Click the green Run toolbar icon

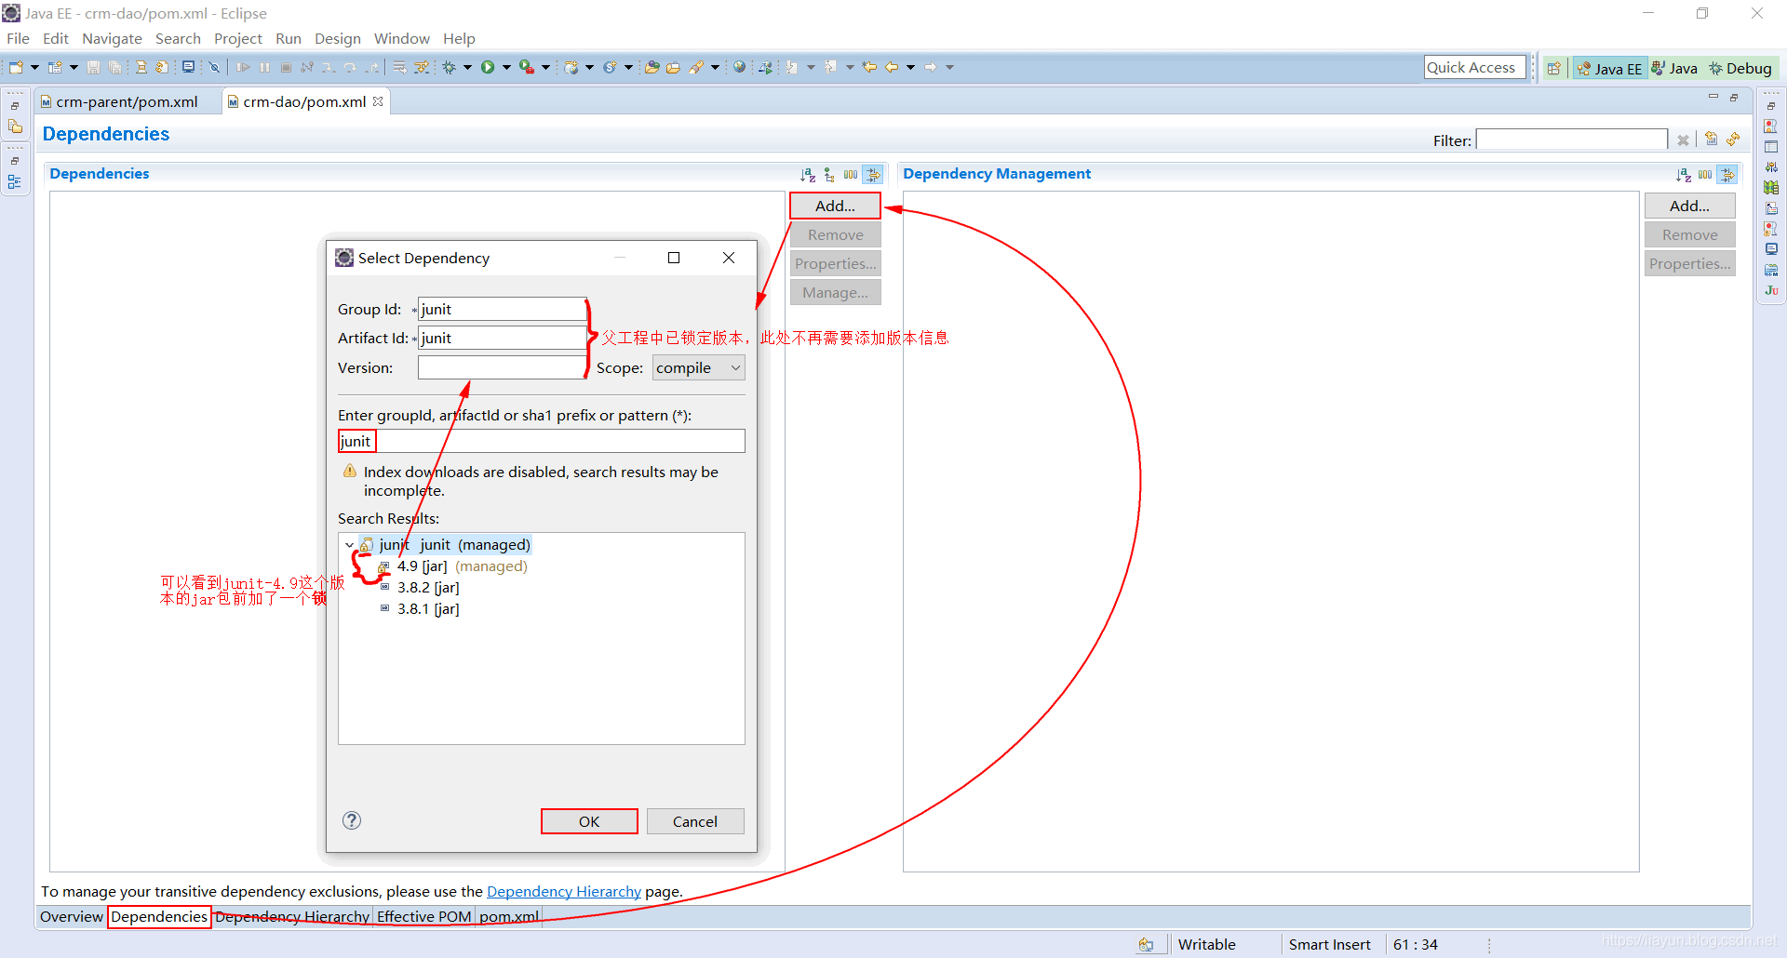click(x=488, y=67)
